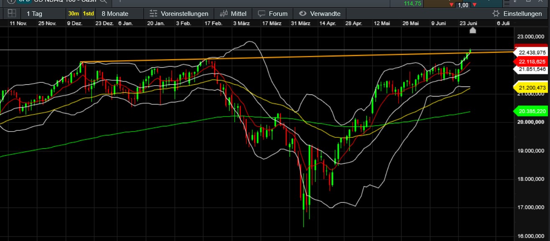
Task: Click the grey time marker under 23 Juni
Action: pos(473,30)
